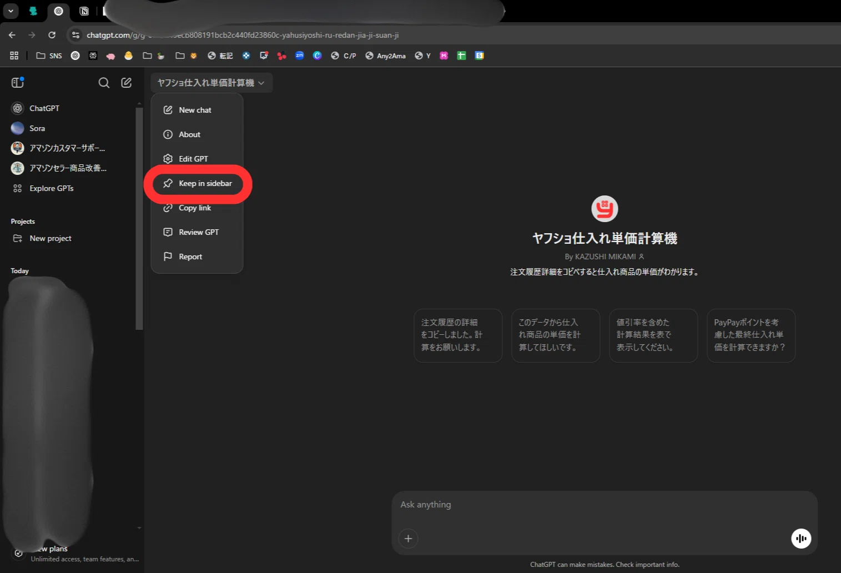Screen dimensions: 841x573
Task: Click the plus attach button in composer
Action: (x=408, y=539)
